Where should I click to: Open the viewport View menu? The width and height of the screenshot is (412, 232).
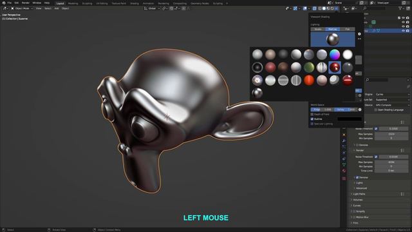(x=39, y=8)
